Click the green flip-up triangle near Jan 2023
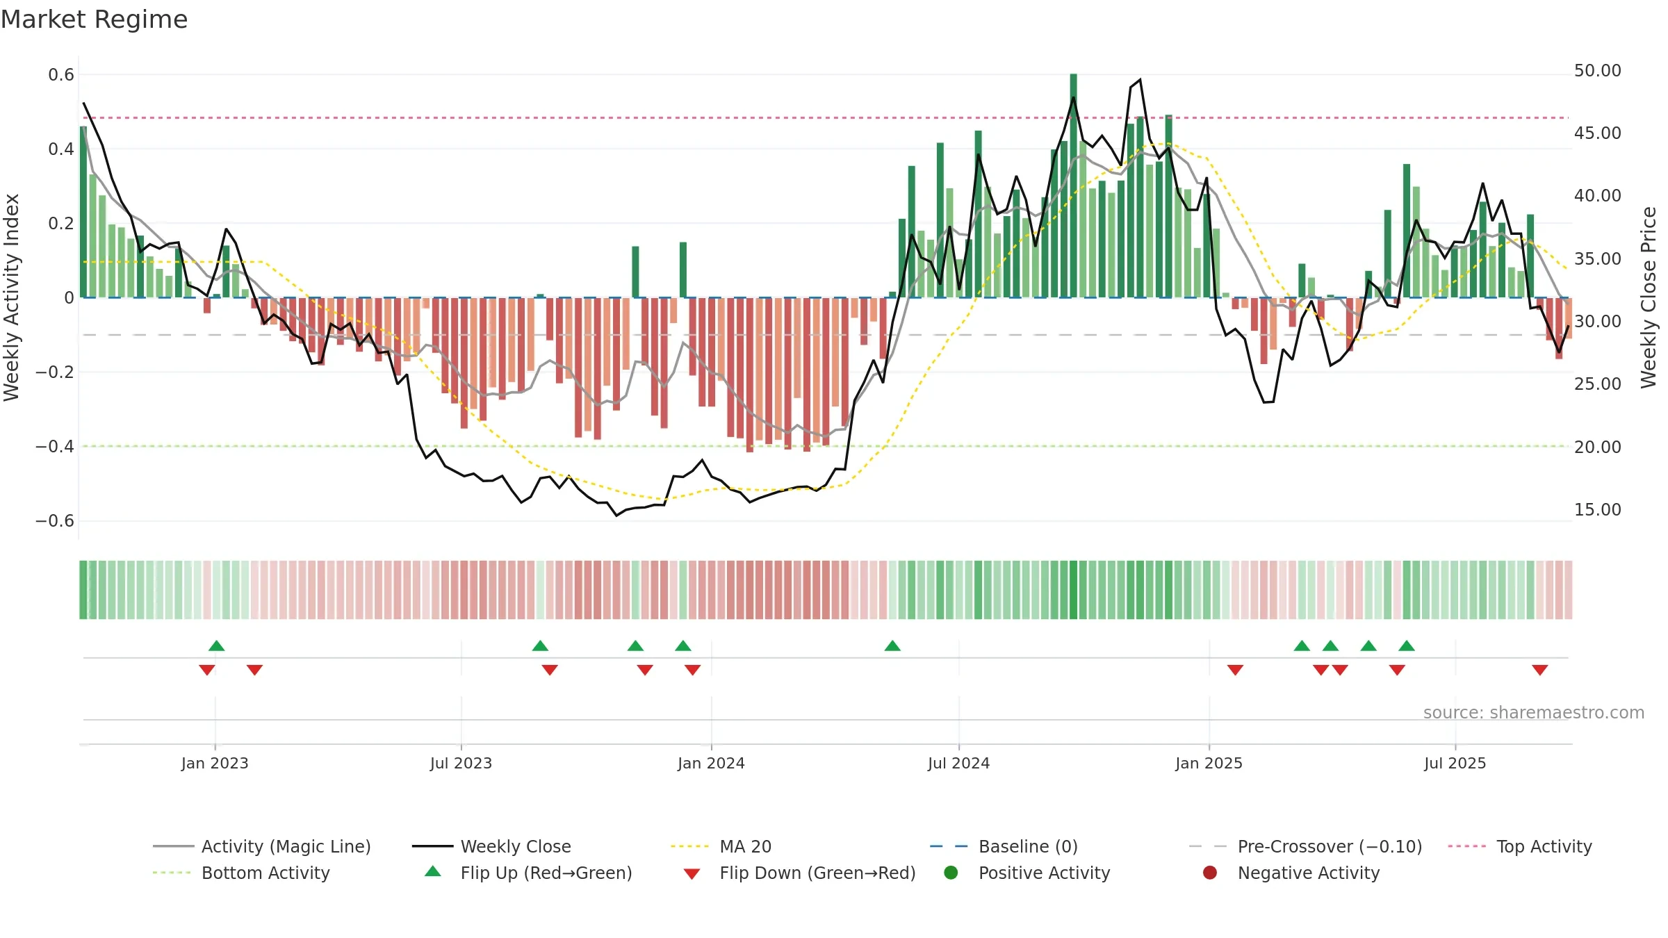The height and width of the screenshot is (938, 1668). (x=217, y=645)
